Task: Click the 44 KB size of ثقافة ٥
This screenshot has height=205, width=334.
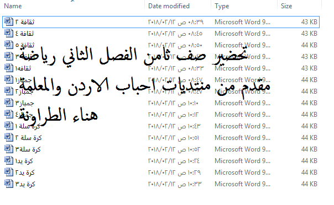Action: coord(309,45)
